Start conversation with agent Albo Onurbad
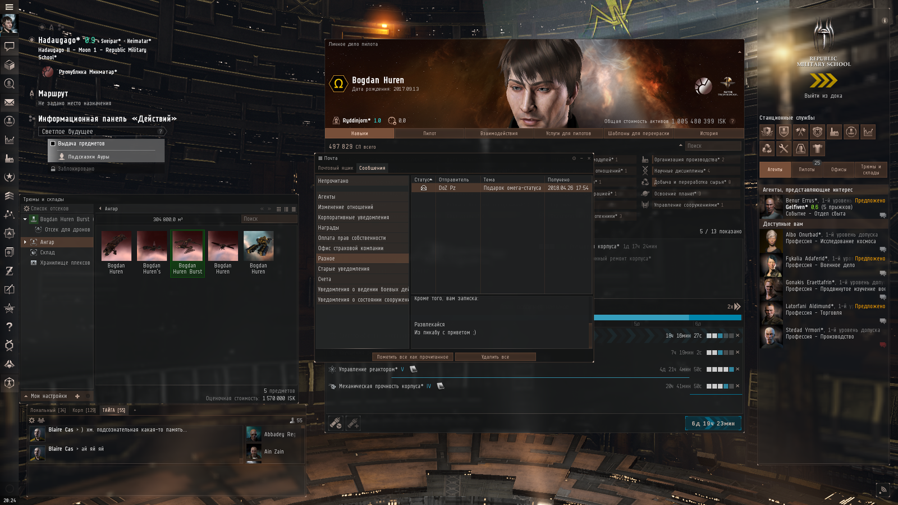 click(x=883, y=249)
